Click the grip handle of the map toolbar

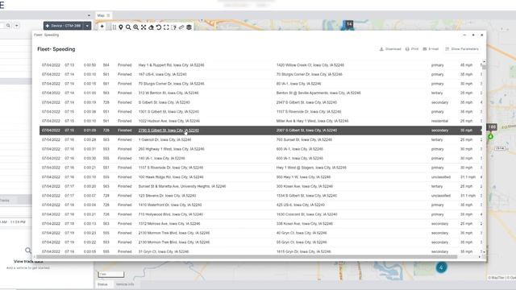pyautogui.click(x=114, y=27)
